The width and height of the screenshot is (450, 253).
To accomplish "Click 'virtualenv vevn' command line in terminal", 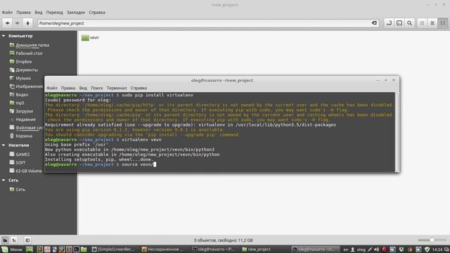I will pyautogui.click(x=103, y=140).
